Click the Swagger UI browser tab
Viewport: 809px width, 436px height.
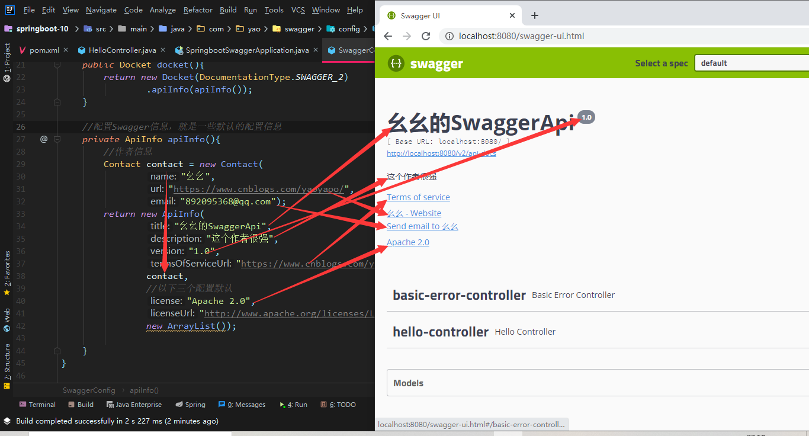click(x=450, y=15)
